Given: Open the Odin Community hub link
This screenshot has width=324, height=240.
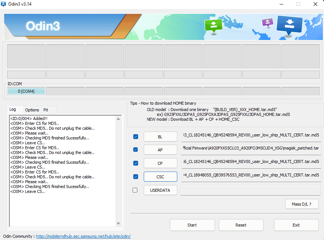Looking at the screenshot, I should [x=83, y=236].
